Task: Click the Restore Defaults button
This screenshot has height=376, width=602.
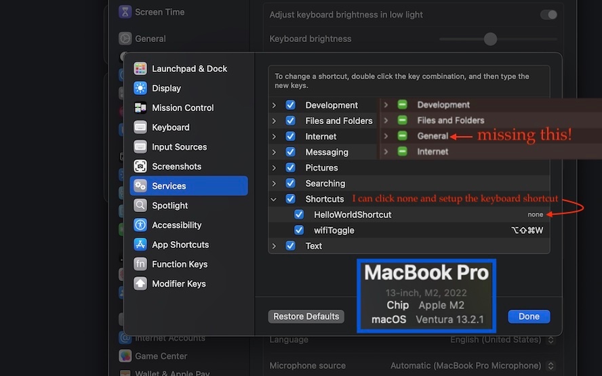Action: [306, 316]
